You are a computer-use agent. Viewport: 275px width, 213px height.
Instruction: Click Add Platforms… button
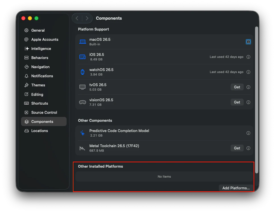coord(236,188)
